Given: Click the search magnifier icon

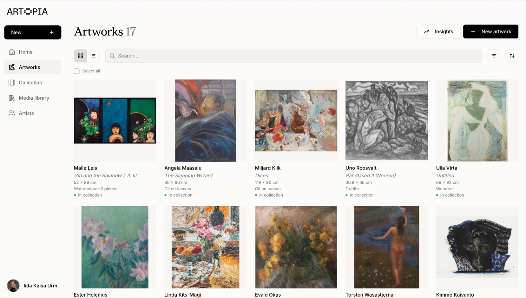Looking at the screenshot, I should pos(112,56).
